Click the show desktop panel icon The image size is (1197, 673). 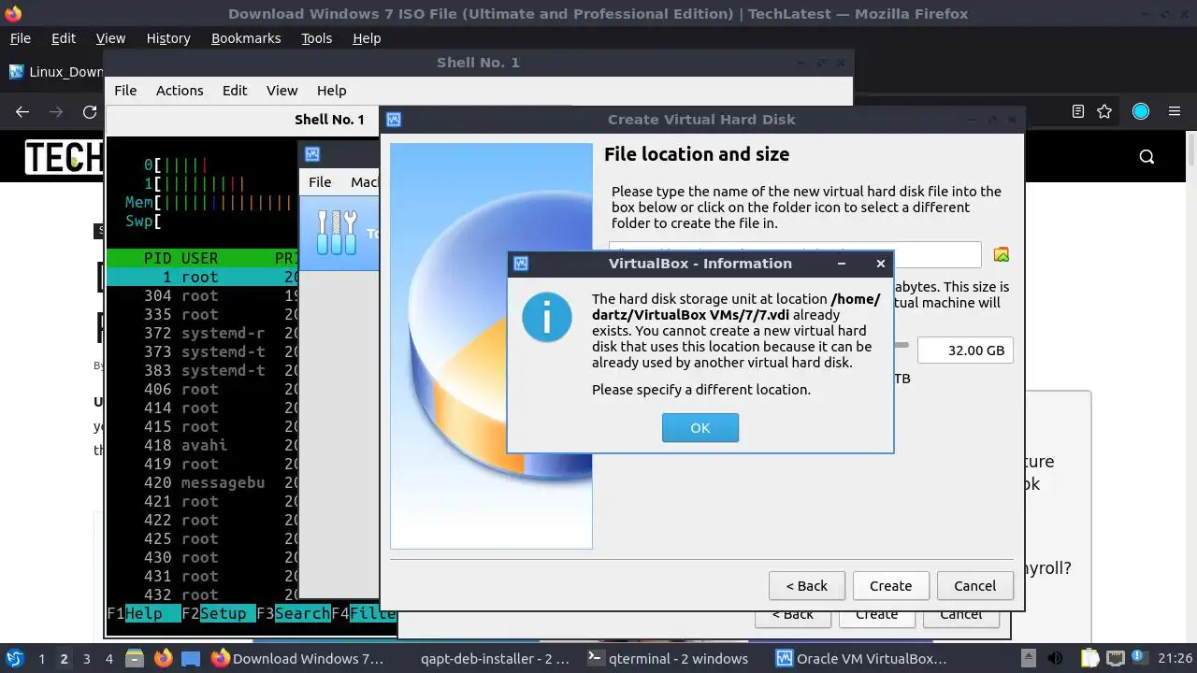191,658
